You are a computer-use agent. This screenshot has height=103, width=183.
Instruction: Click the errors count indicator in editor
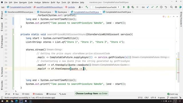point(164,17)
